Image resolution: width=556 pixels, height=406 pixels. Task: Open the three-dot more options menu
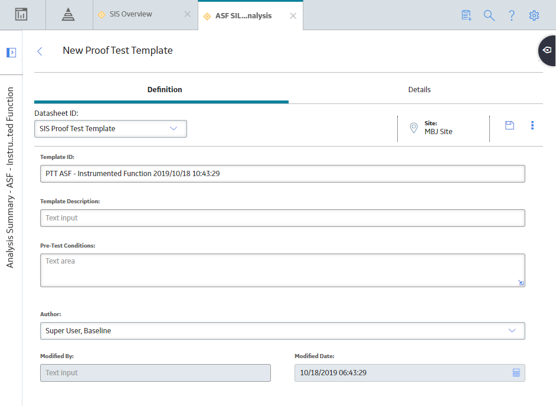[532, 125]
